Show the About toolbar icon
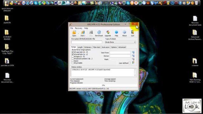 (x=125, y=33)
